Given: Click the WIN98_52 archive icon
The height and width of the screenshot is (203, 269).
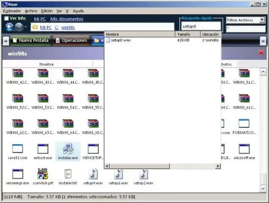Looking at the screenshot, I should [17, 99].
